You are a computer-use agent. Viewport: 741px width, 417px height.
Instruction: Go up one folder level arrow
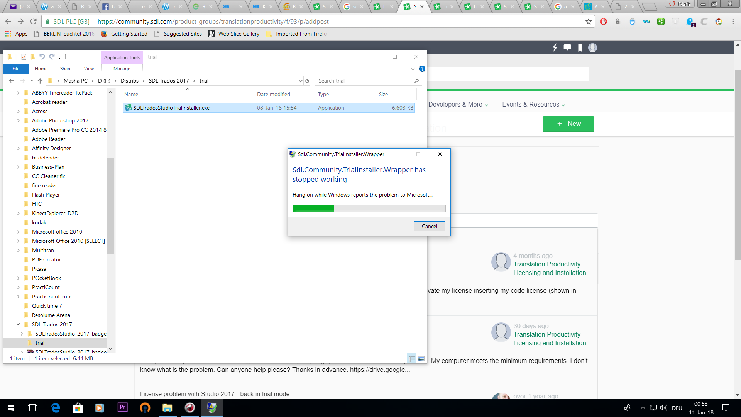pyautogui.click(x=40, y=81)
